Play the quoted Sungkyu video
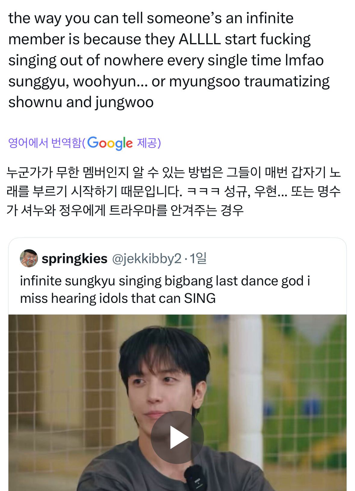Screen dimensions: 355x491 (177, 437)
